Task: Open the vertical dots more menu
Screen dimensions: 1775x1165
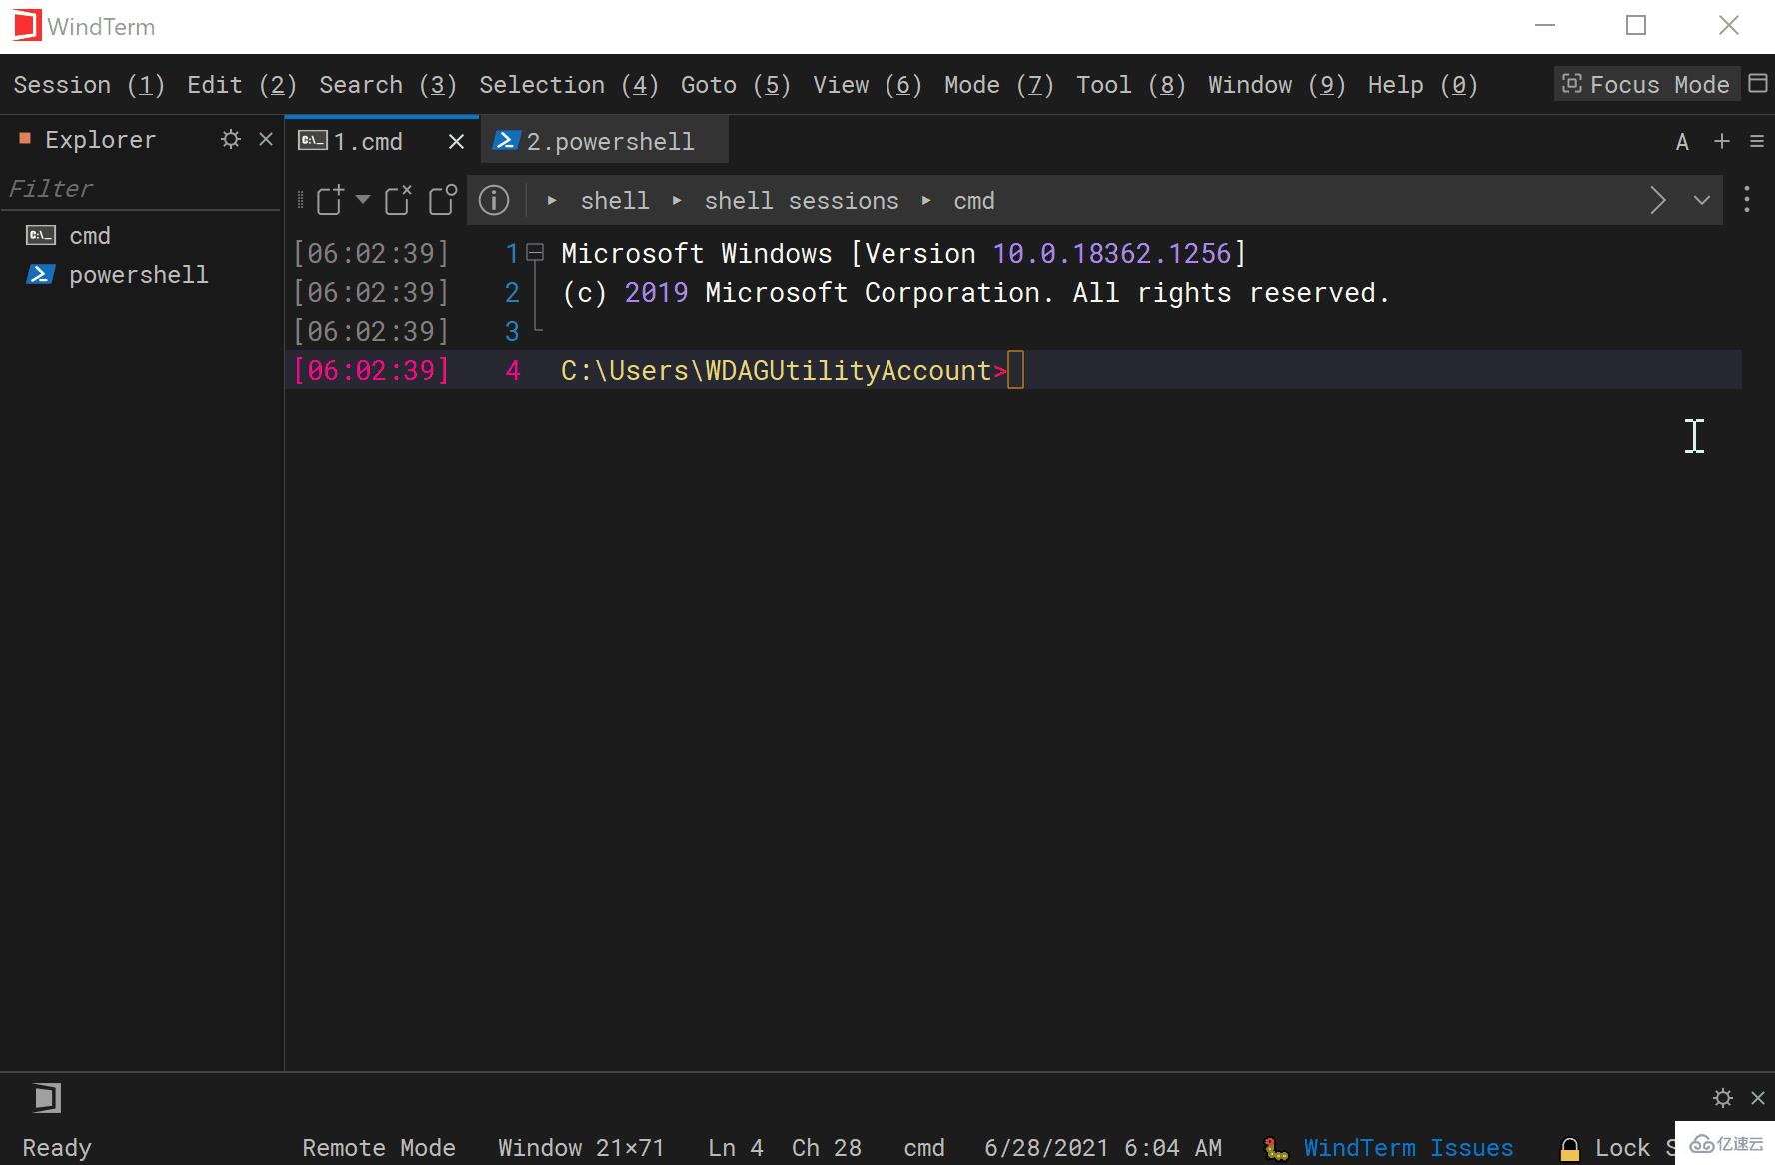Action: coord(1747,199)
